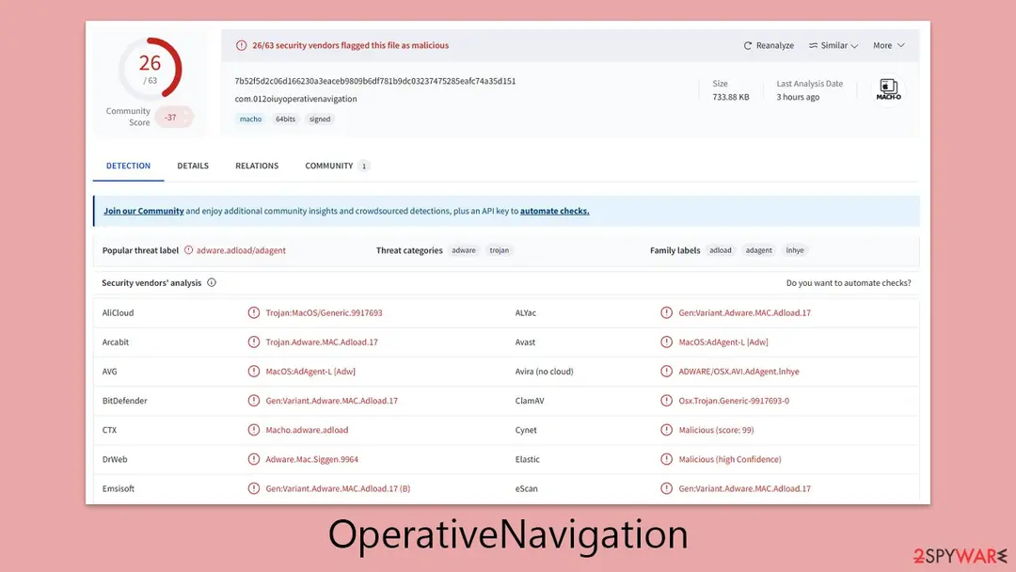Viewport: 1016px width, 572px height.
Task: Click the alert icon in Avast row
Action: [x=666, y=342]
